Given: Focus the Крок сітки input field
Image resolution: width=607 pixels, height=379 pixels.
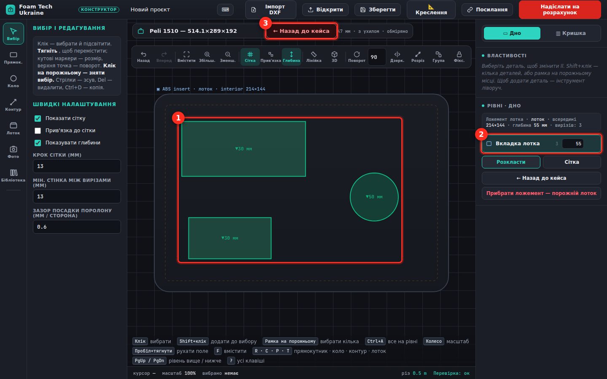Looking at the screenshot, I should [x=77, y=166].
